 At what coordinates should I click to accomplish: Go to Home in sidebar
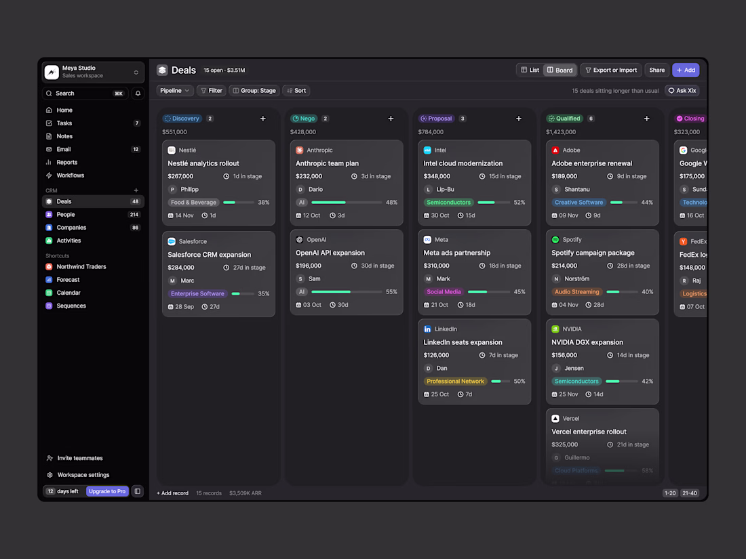click(94, 110)
